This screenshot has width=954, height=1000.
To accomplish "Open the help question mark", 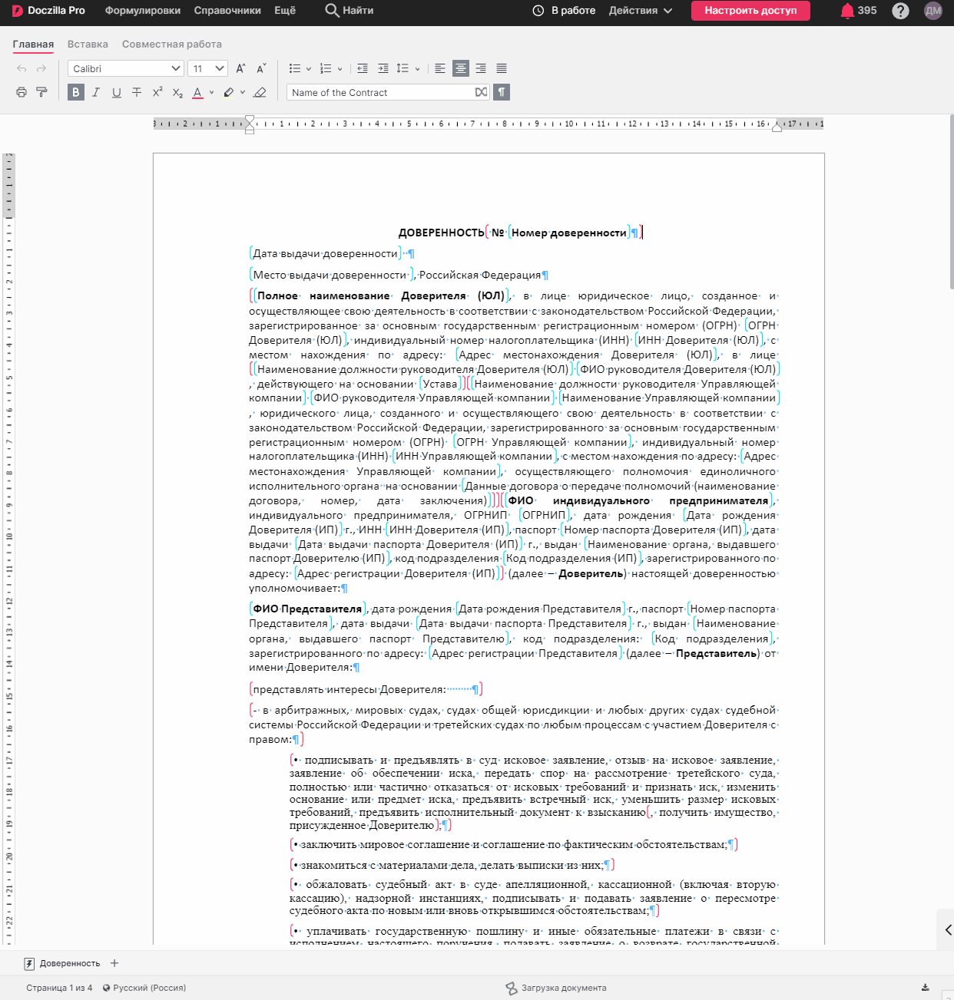I will pos(900,11).
